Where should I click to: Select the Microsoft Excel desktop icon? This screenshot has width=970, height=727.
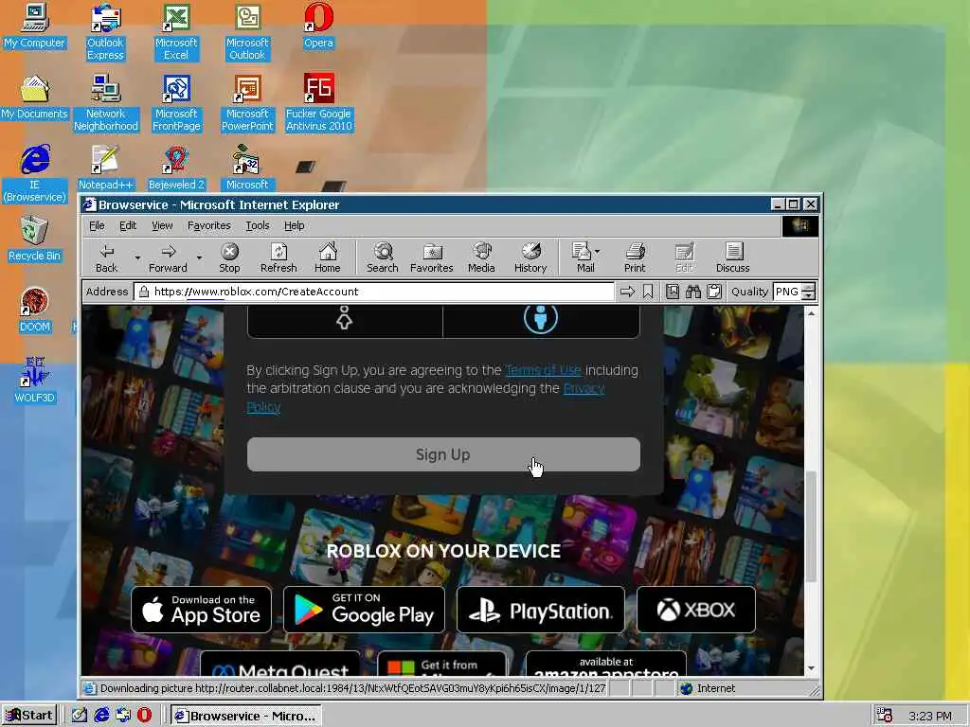(176, 32)
